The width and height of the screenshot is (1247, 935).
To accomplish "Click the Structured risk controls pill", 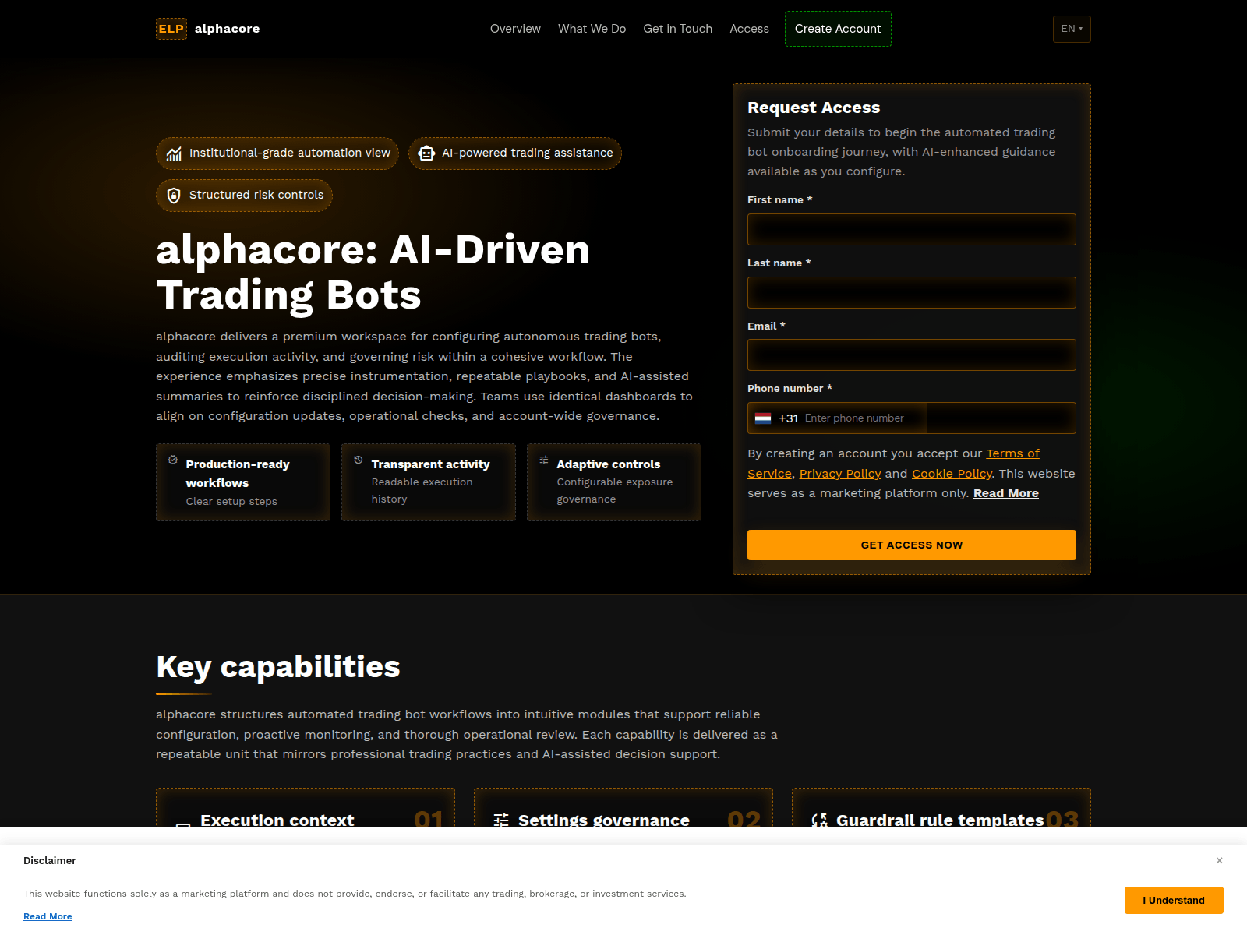I will coord(245,196).
